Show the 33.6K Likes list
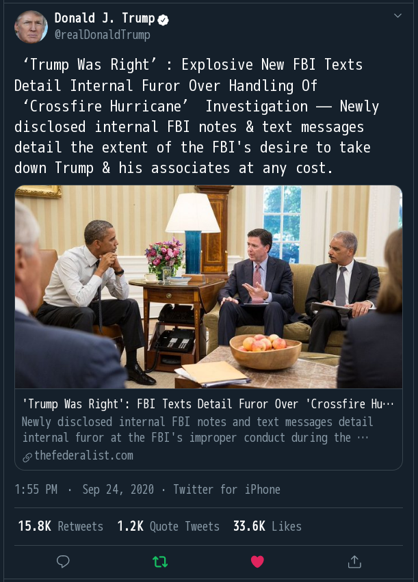This screenshot has width=418, height=582. pos(267,526)
